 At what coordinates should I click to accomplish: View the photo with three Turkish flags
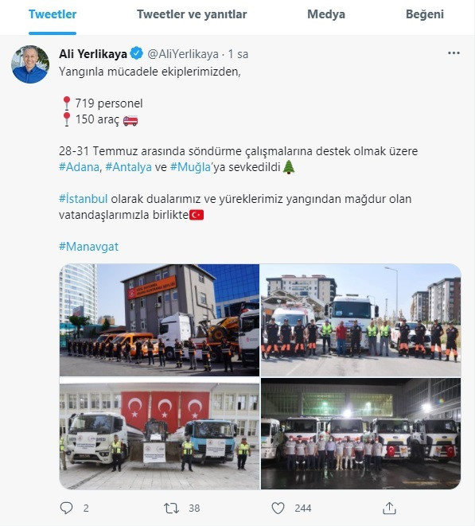tap(159, 434)
